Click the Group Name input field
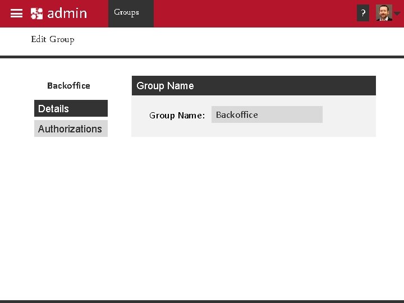This screenshot has width=404, height=303. coord(267,114)
